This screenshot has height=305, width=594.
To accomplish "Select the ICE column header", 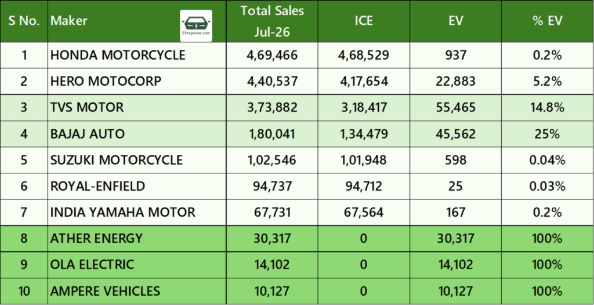I will (x=364, y=21).
